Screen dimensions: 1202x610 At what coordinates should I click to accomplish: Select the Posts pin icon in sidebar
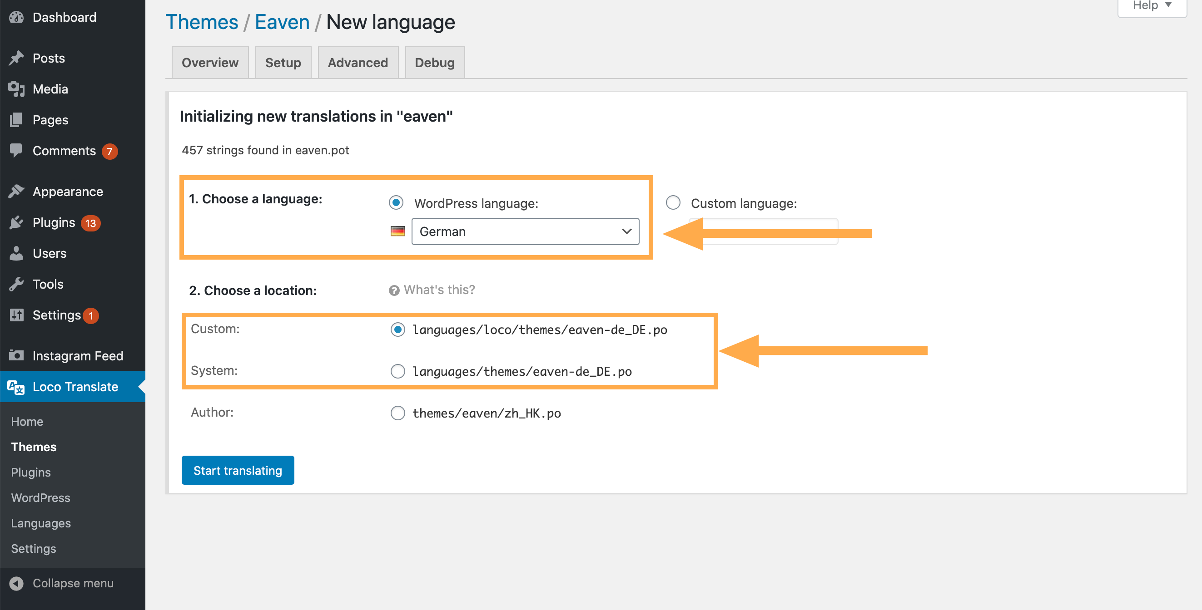click(16, 57)
